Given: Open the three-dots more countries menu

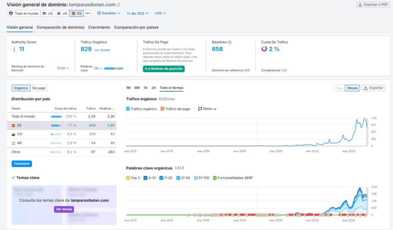Looking at the screenshot, I should (88, 13).
